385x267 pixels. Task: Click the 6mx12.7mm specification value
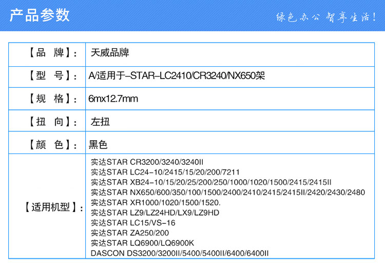pyautogui.click(x=113, y=99)
